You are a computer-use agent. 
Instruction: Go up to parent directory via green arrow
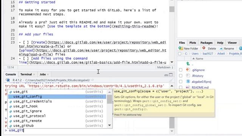click(x=188, y=63)
